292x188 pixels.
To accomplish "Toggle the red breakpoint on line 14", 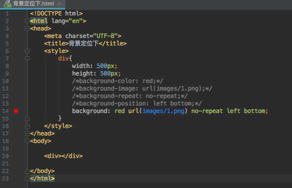I will point(16,111).
